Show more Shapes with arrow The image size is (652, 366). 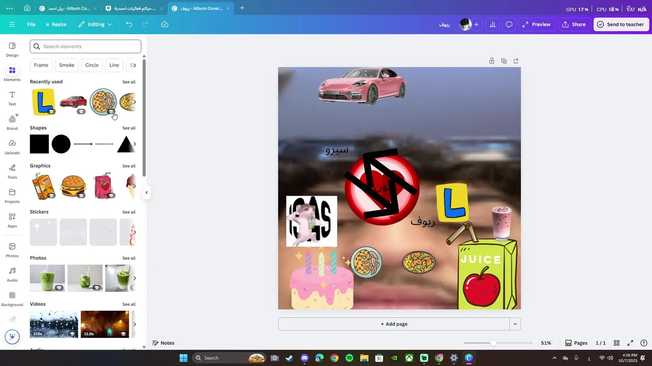tap(134, 144)
